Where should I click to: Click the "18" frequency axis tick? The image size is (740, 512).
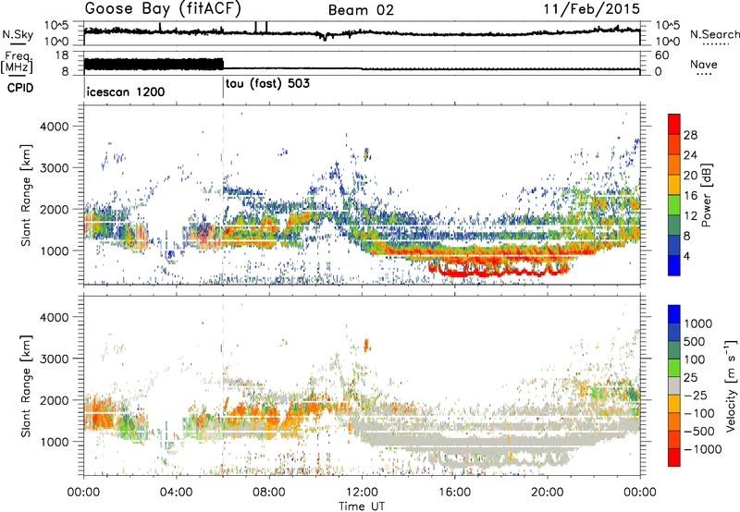(x=62, y=55)
